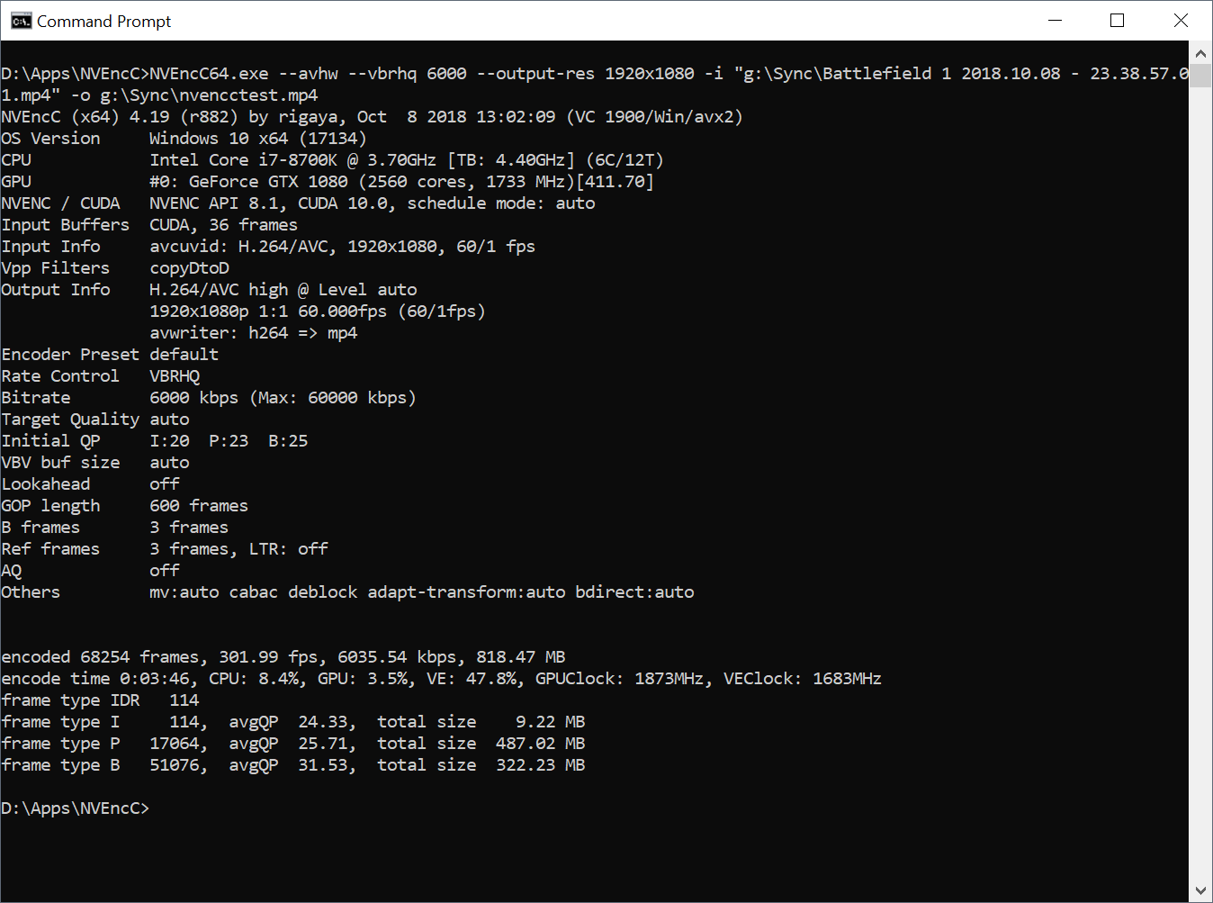Click the Command Prompt title bar icon
The width and height of the screenshot is (1213, 903).
pyautogui.click(x=21, y=21)
